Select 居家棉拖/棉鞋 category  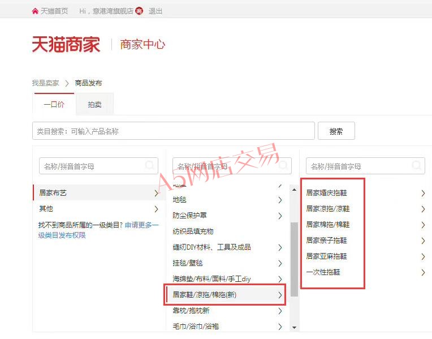coord(328,225)
